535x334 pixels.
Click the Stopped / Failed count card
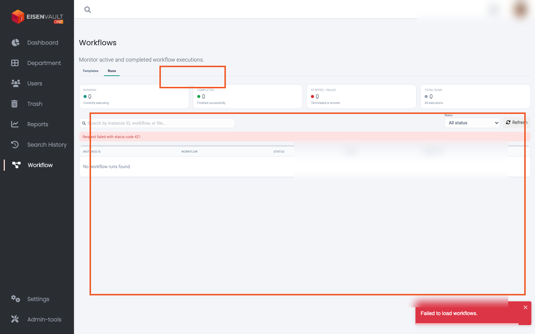pos(361,96)
